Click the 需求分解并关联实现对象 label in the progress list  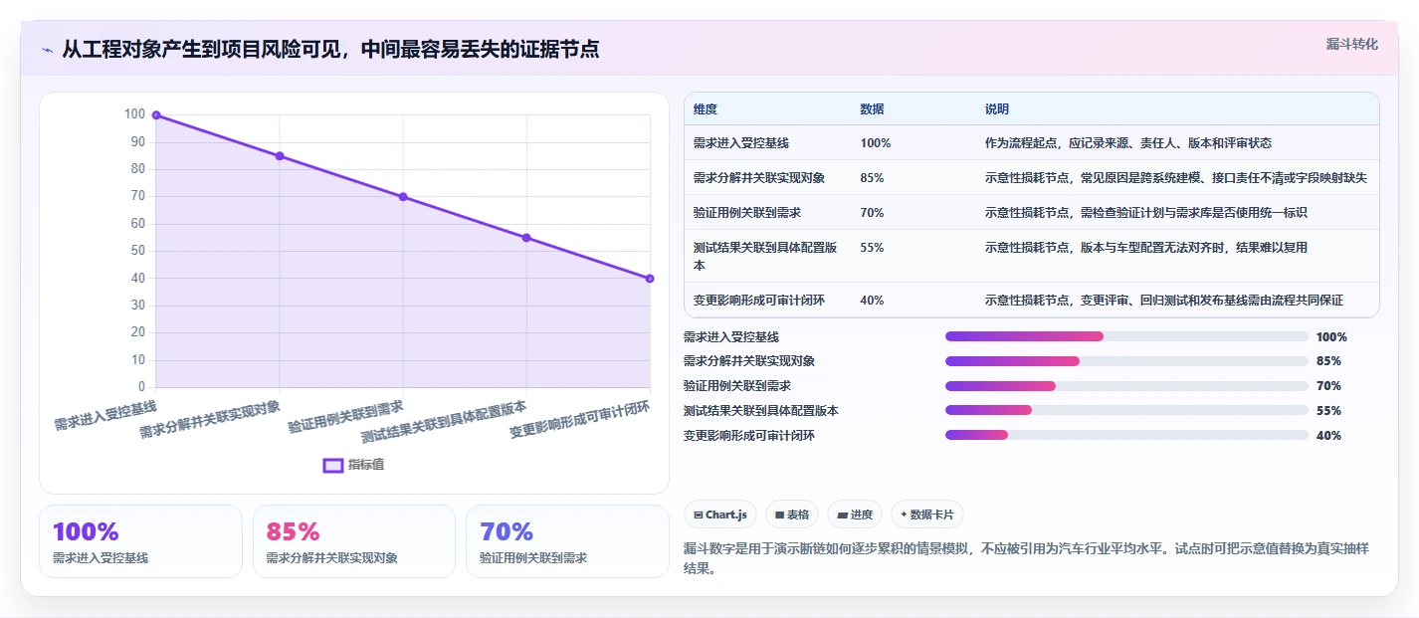(x=749, y=361)
